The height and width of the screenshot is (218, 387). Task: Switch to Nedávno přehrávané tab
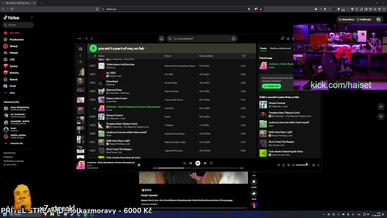pyautogui.click(x=281, y=48)
